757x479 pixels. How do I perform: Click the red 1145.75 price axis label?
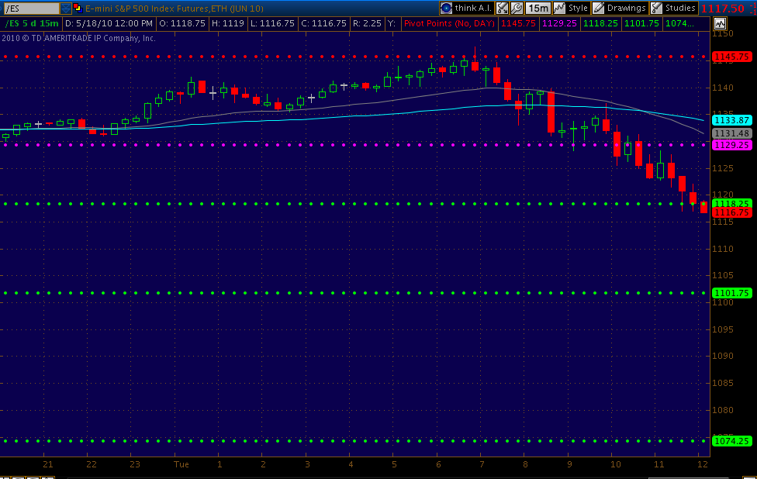tap(731, 57)
